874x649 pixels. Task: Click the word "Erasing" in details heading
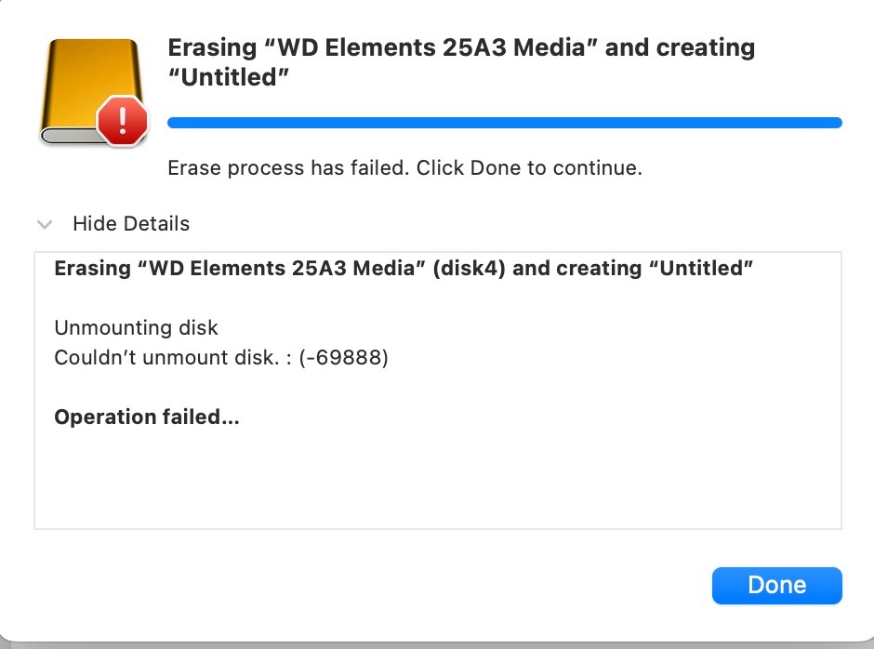(93, 269)
